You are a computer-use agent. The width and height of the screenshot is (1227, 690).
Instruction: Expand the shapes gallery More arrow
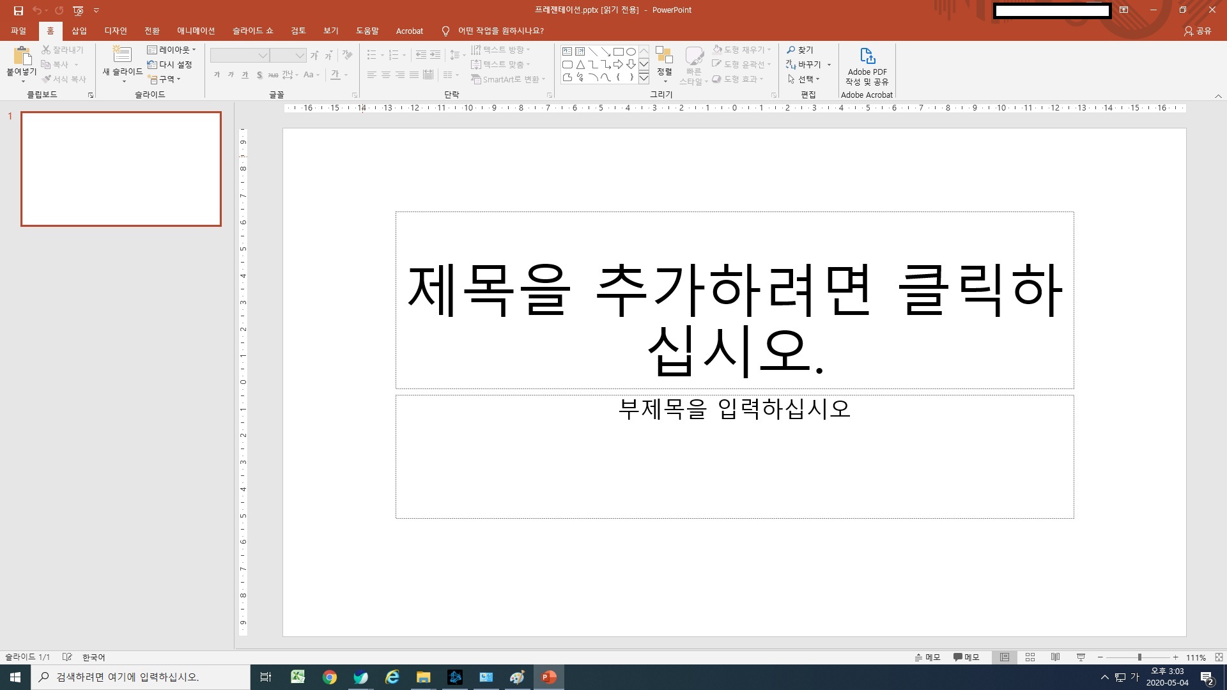(x=644, y=78)
